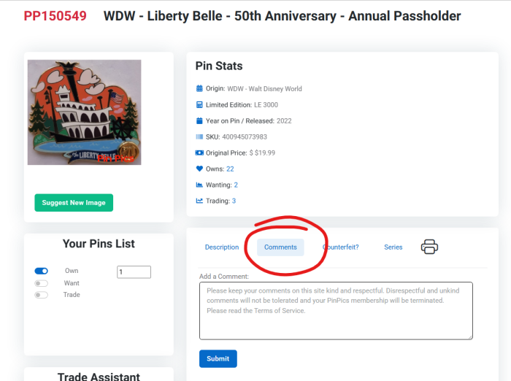Open the Owns count link 22
511x381 pixels.
(x=230, y=169)
